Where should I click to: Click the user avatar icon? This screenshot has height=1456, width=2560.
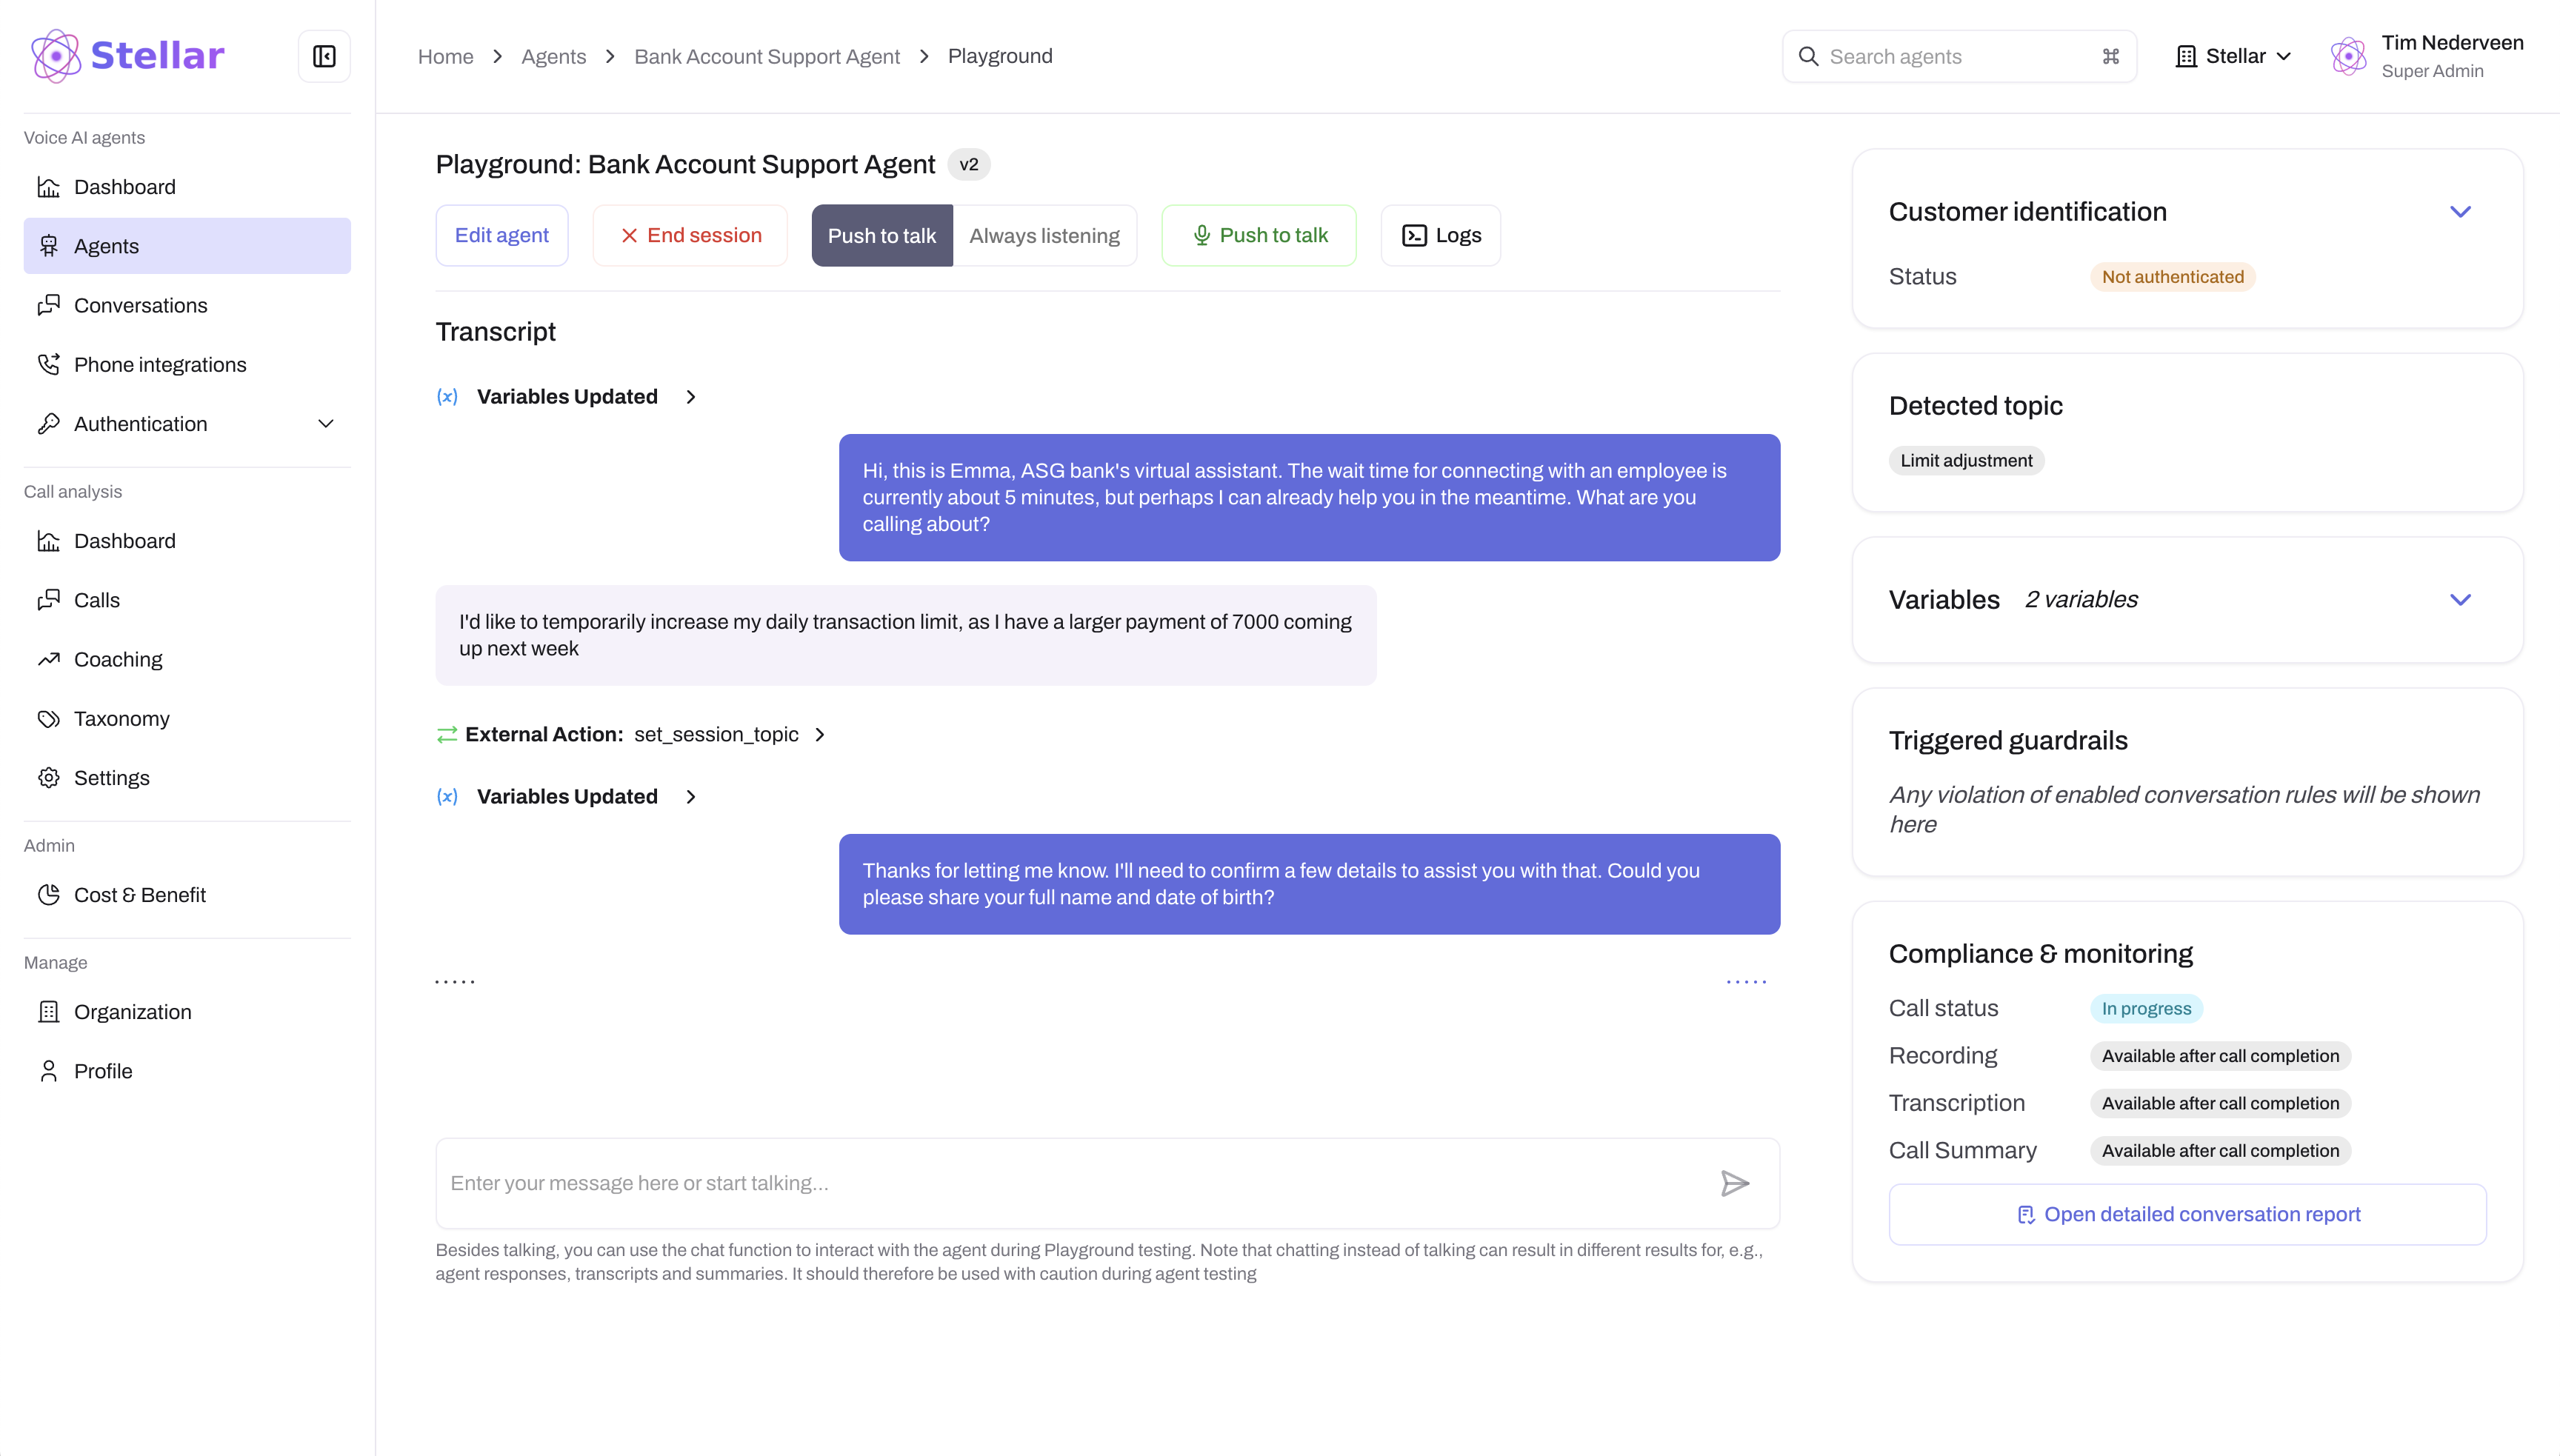pyautogui.click(x=2348, y=56)
